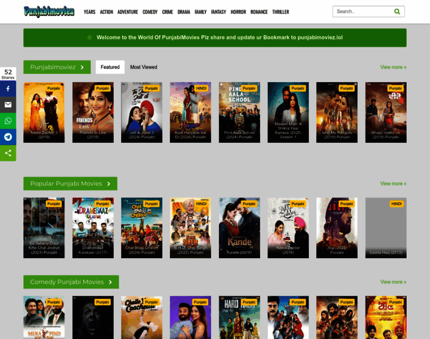Image resolution: width=430 pixels, height=339 pixels.
Task: Open the DRAMA genre menu
Action: (x=184, y=12)
